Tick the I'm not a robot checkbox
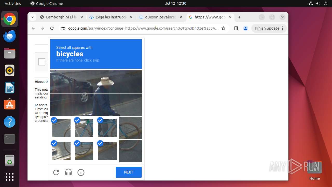332x187 pixels. coord(42,62)
